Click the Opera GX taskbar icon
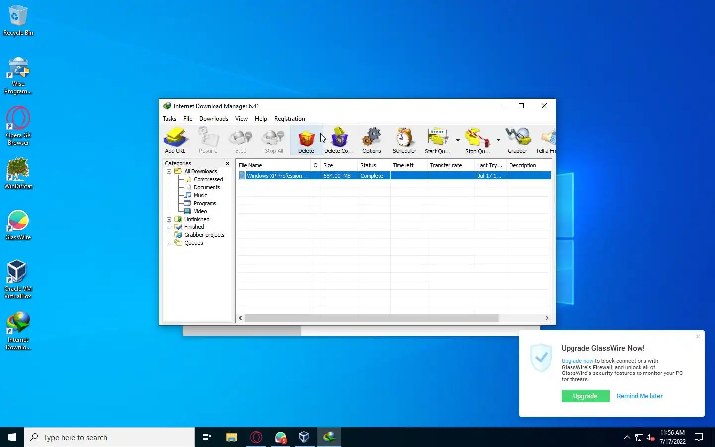 [256, 437]
